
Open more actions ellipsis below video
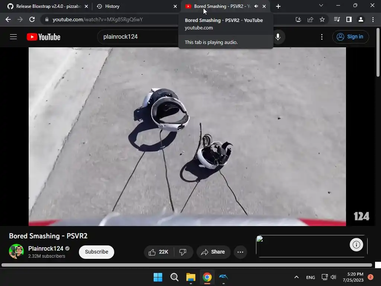pyautogui.click(x=240, y=252)
